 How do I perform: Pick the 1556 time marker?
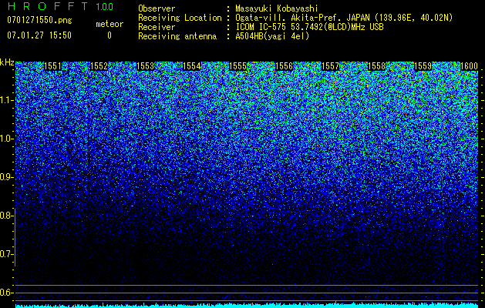pos(284,66)
